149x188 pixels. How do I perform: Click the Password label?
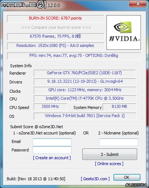(20, 150)
